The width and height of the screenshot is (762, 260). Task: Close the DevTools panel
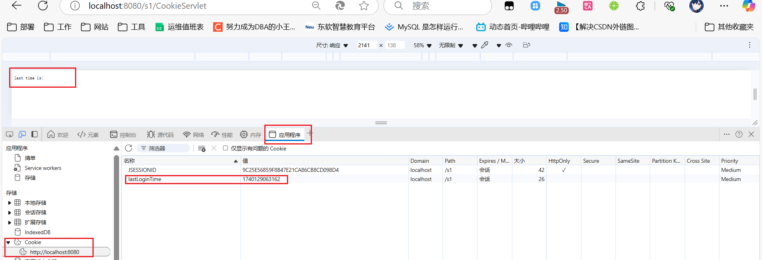[751, 134]
